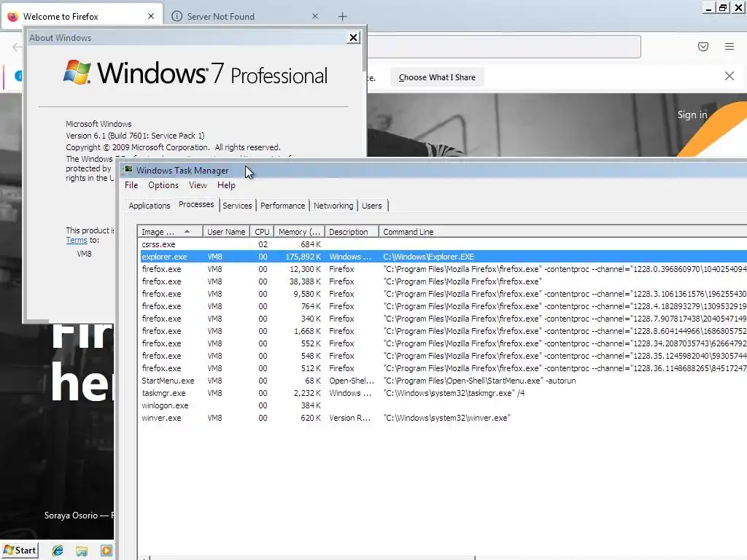Select firefox.exe using 38,388 K memory

click(443, 281)
